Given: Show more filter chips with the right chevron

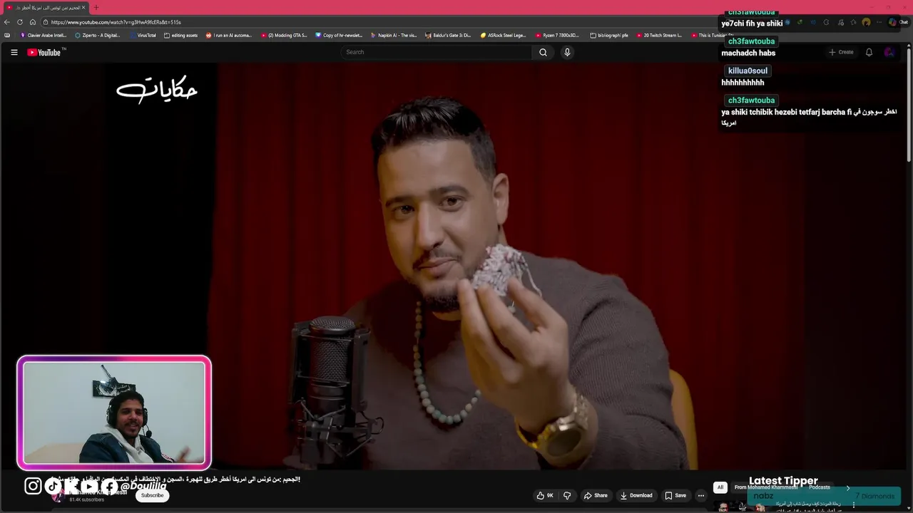Looking at the screenshot, I should click(848, 488).
